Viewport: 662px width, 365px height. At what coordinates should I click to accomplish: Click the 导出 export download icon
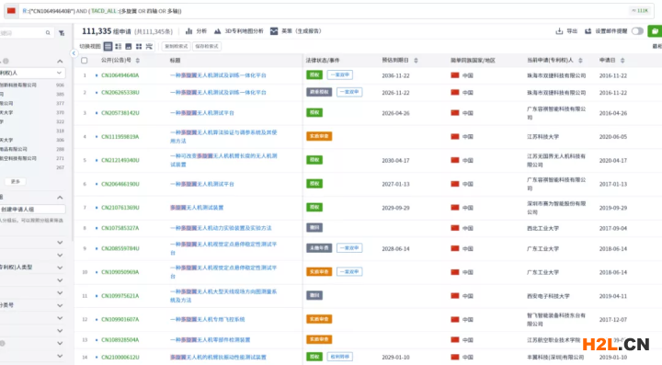point(559,31)
